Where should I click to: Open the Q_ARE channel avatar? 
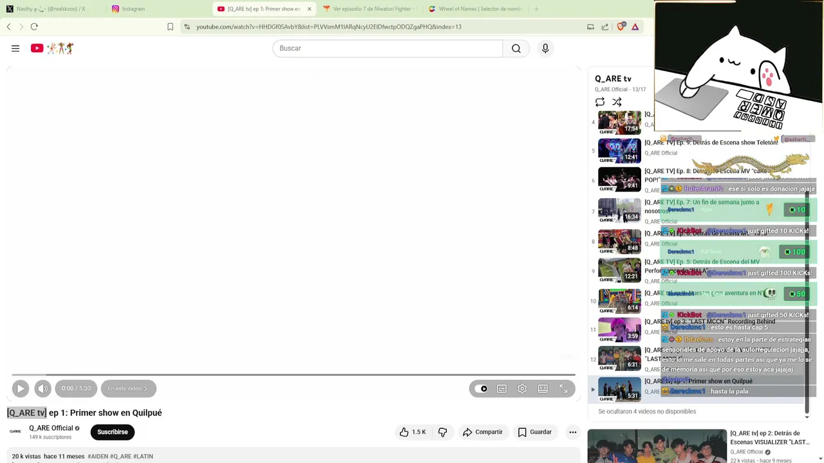pos(15,431)
